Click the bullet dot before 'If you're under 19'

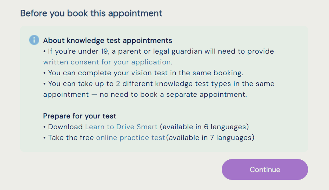pos(45,51)
